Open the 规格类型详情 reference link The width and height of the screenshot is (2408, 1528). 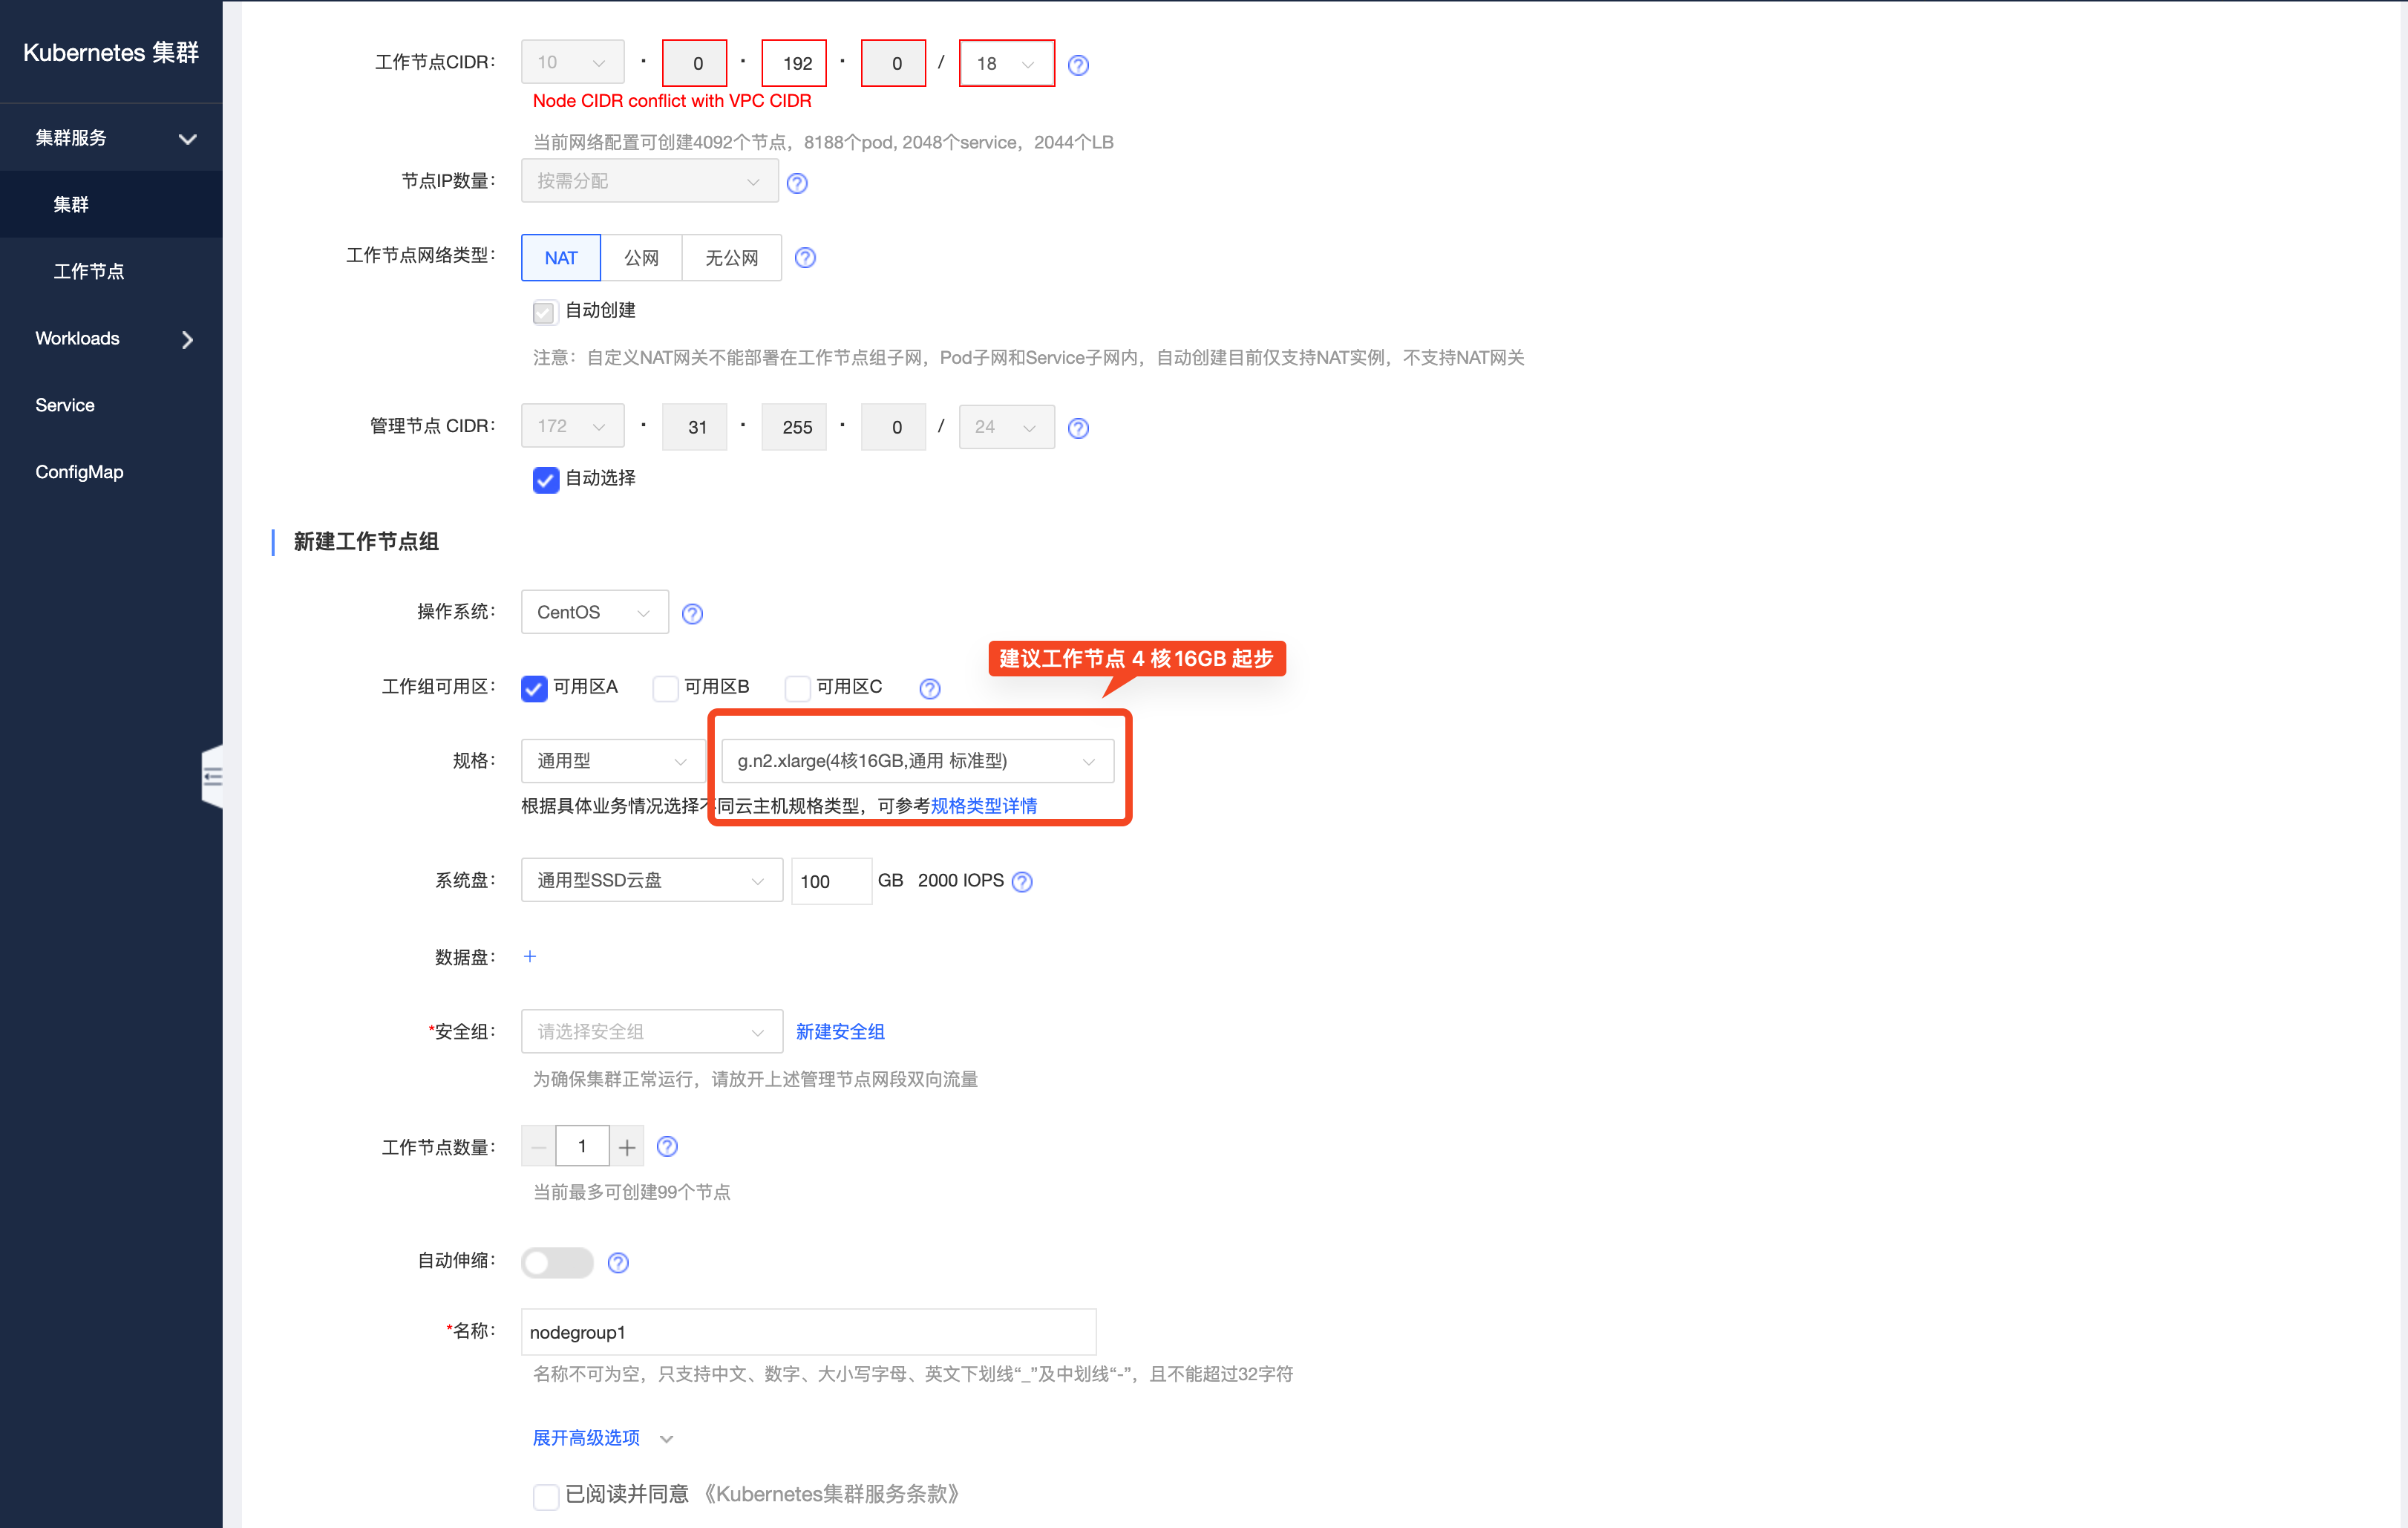click(x=983, y=805)
